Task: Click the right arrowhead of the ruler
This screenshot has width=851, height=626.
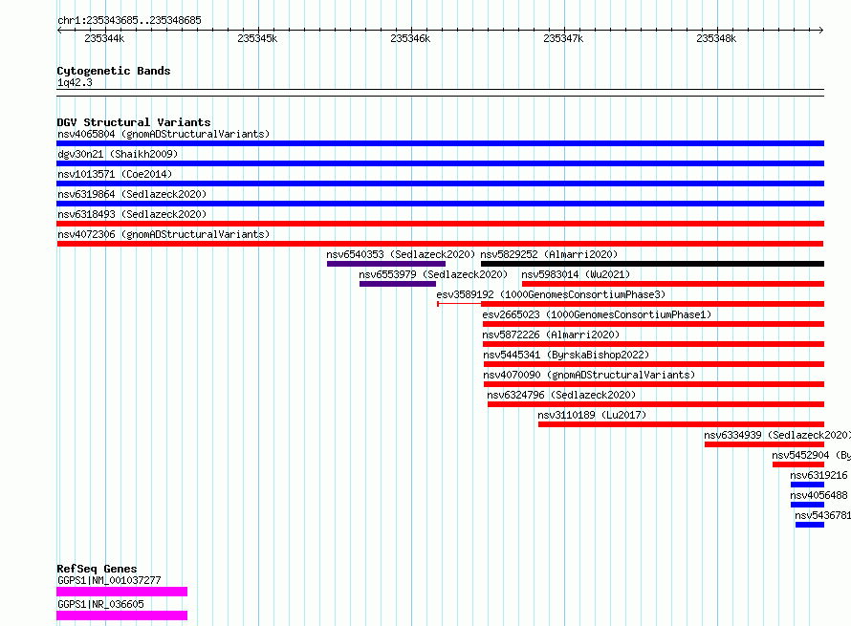Action: [821, 30]
